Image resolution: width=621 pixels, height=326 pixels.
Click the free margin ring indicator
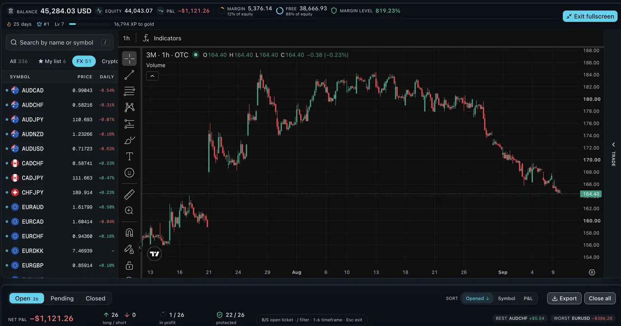point(279,11)
